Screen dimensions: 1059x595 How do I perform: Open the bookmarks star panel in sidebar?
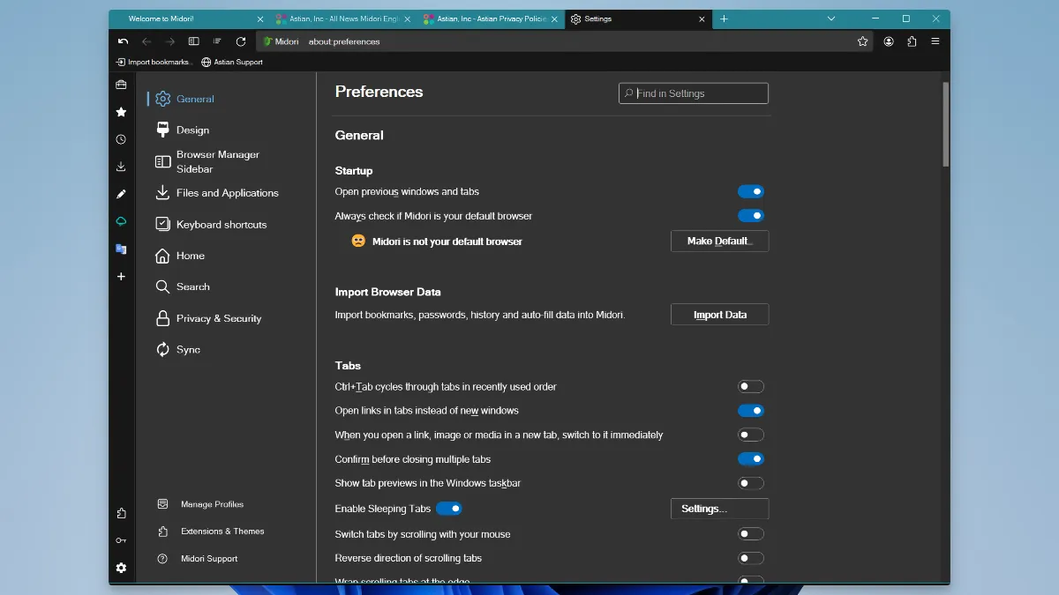[x=121, y=112]
